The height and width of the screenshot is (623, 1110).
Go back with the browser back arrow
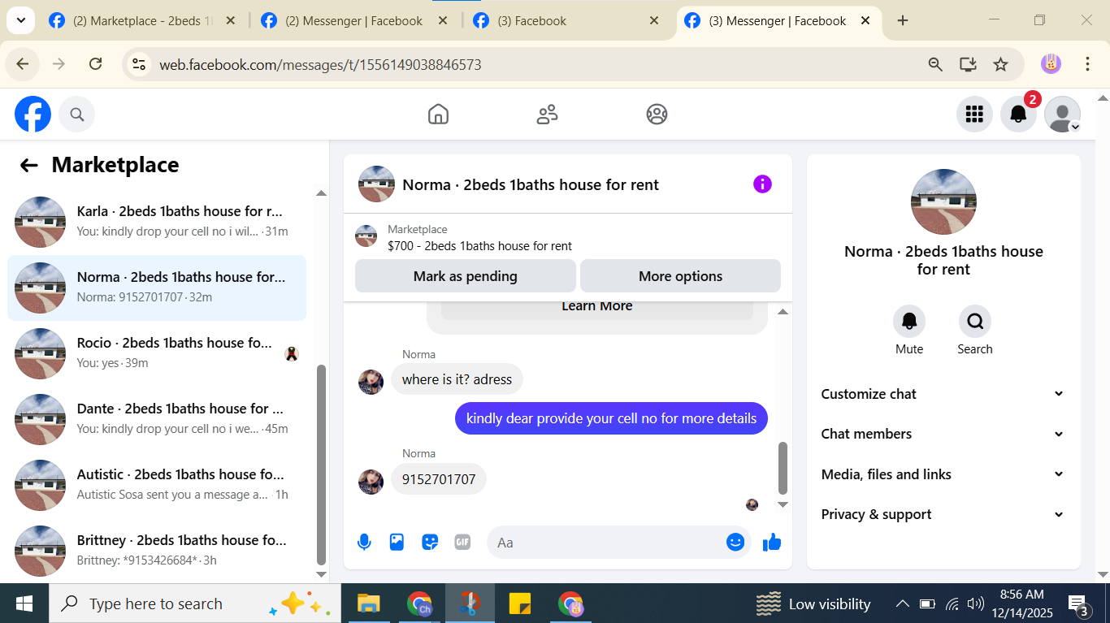[x=23, y=64]
